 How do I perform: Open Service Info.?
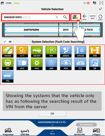click(80, 131)
